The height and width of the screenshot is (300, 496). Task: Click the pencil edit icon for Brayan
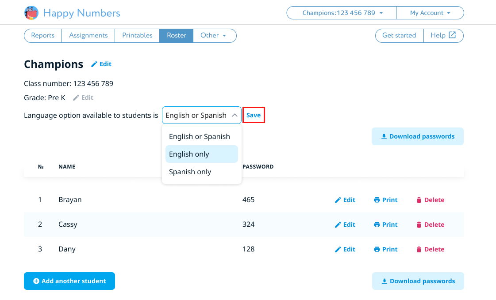pyautogui.click(x=338, y=200)
